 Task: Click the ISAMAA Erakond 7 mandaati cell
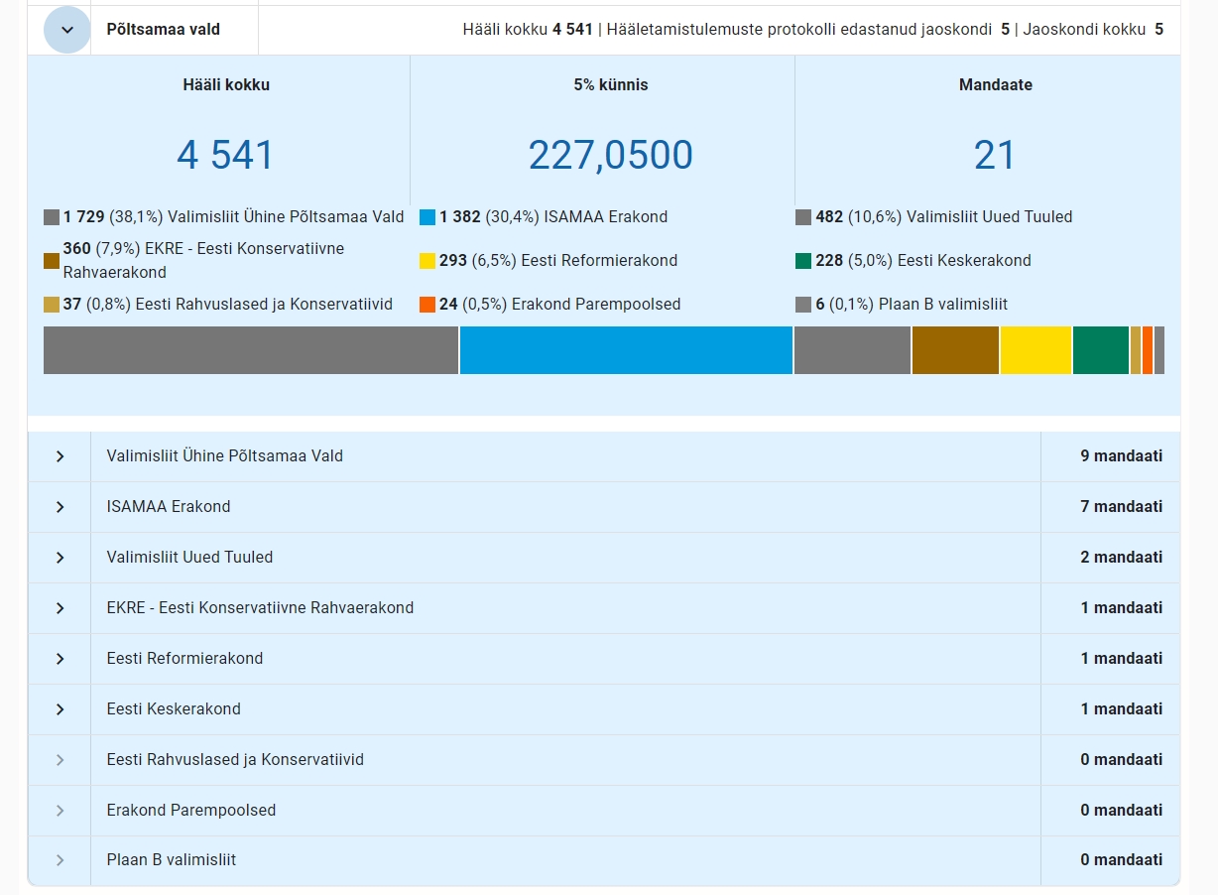1121,507
